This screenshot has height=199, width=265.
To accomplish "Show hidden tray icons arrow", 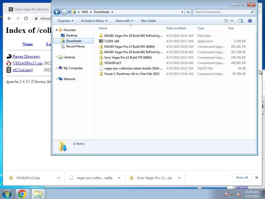I will [x=220, y=194].
